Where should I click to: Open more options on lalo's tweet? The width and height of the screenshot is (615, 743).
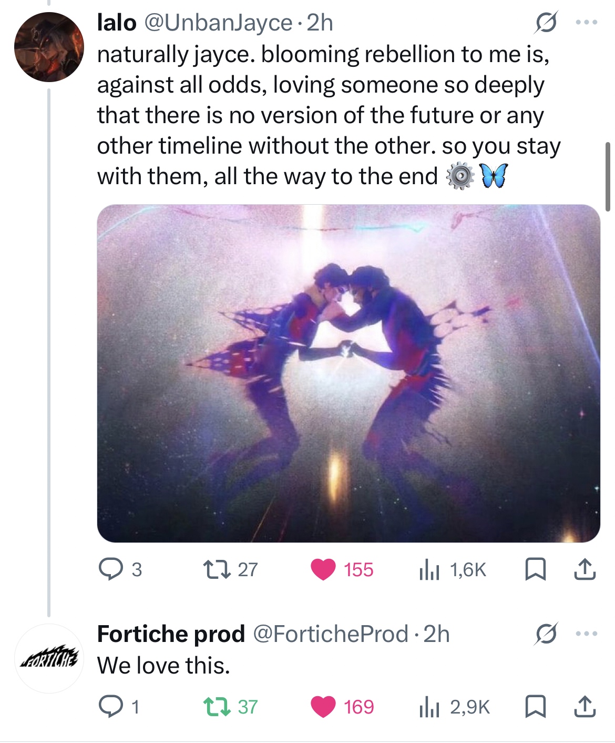(587, 23)
